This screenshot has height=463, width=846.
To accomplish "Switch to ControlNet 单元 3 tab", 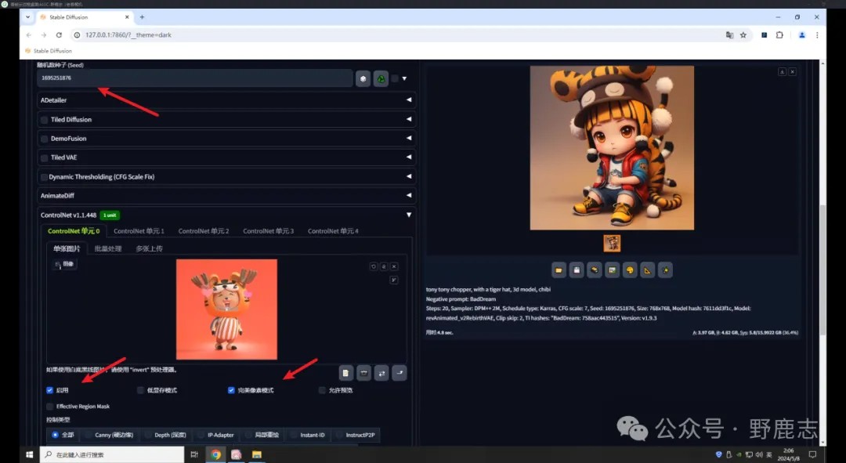I will tap(268, 231).
